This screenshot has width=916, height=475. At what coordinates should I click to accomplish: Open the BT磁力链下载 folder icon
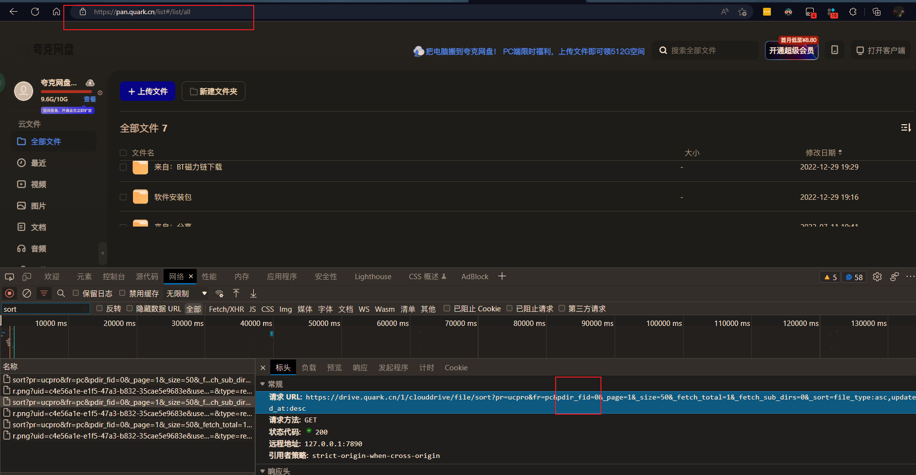coord(140,167)
